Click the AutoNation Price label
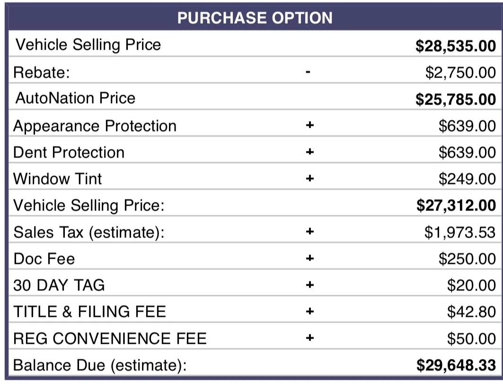The width and height of the screenshot is (503, 384). [x=75, y=98]
